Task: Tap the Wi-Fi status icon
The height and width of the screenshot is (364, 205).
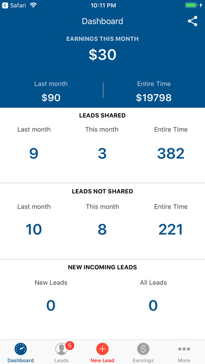Action: tap(33, 5)
